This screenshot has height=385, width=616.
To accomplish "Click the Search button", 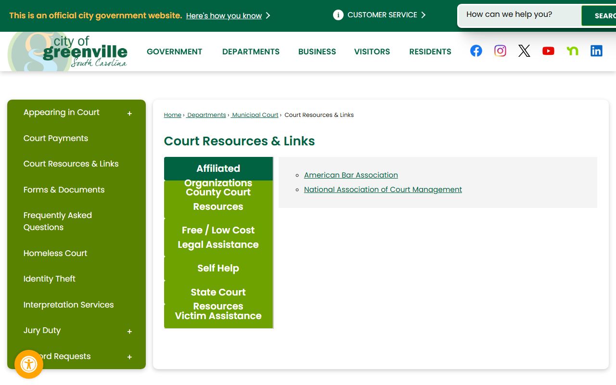I will point(599,16).
